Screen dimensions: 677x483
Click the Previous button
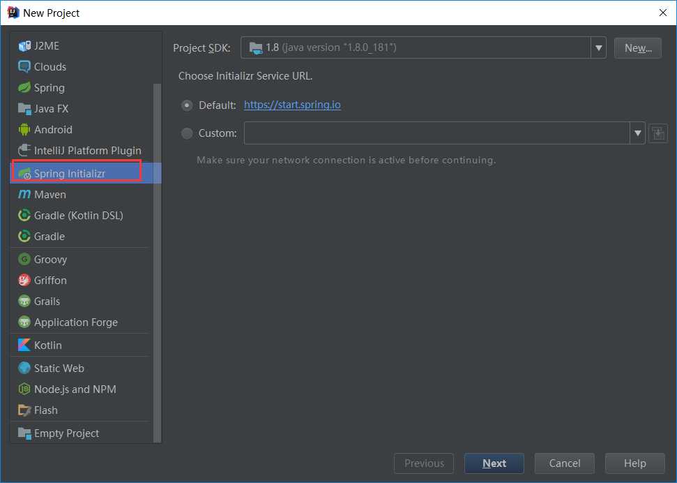(x=423, y=463)
